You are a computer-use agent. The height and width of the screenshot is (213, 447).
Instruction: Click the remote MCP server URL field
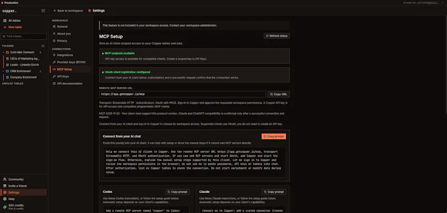pos(183,94)
